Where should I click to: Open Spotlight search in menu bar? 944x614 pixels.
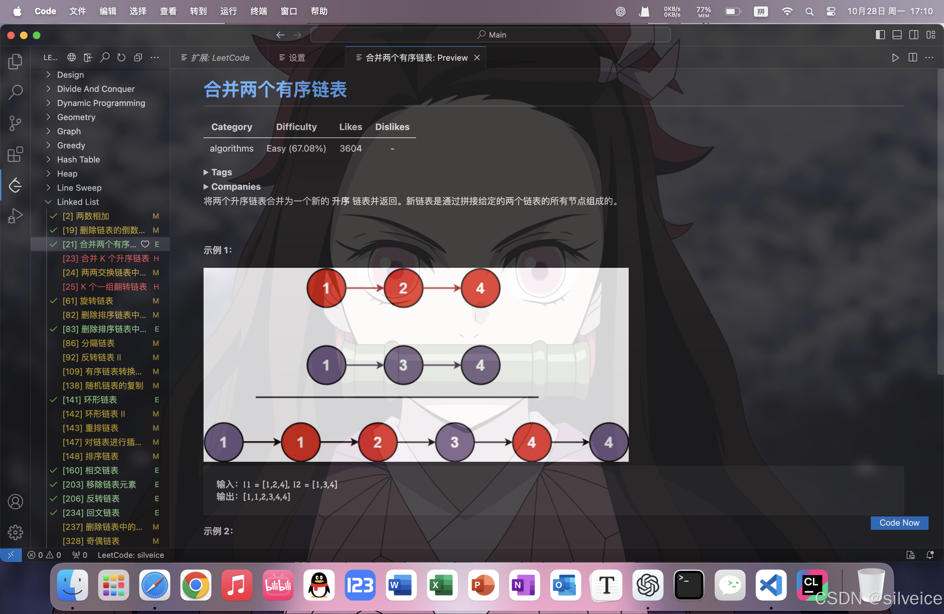(809, 11)
